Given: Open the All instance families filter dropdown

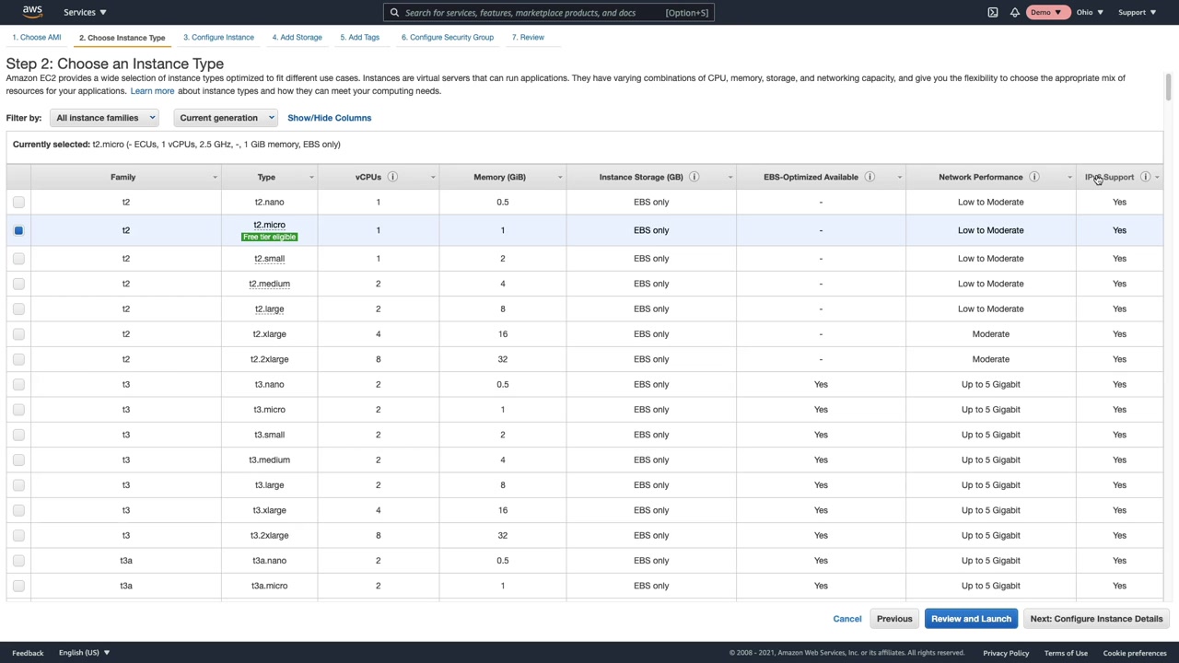Looking at the screenshot, I should pos(105,118).
